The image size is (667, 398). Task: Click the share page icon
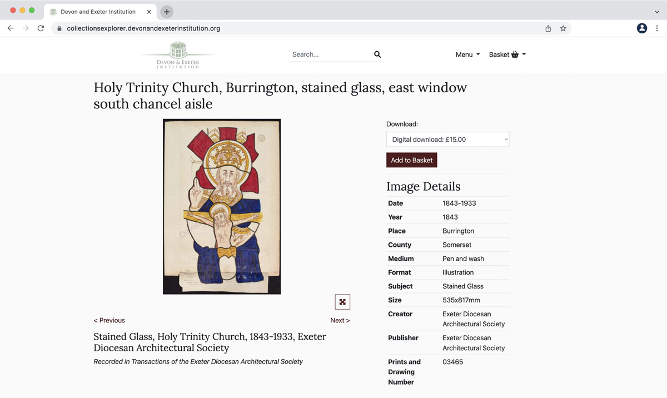pos(548,28)
